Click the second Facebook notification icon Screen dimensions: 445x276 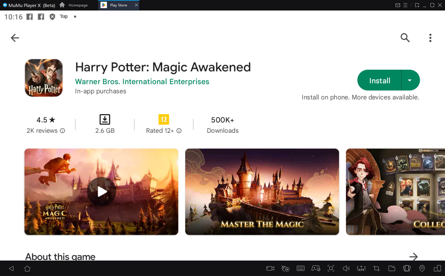coord(41,17)
